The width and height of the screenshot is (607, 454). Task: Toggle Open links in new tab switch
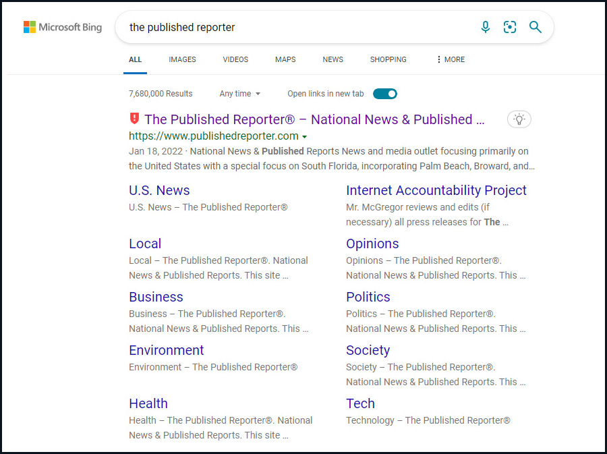point(385,94)
